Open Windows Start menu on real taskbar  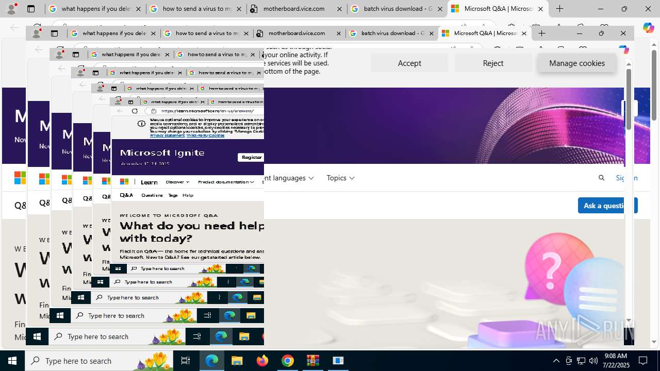pyautogui.click(x=12, y=361)
